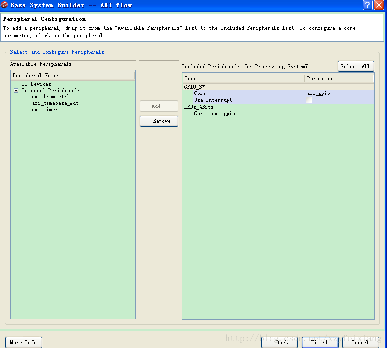Click the Remove button
The height and width of the screenshot is (348, 387).
click(159, 121)
